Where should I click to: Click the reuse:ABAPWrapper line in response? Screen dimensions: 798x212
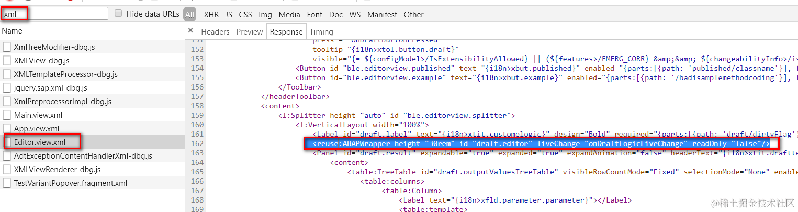(541, 143)
